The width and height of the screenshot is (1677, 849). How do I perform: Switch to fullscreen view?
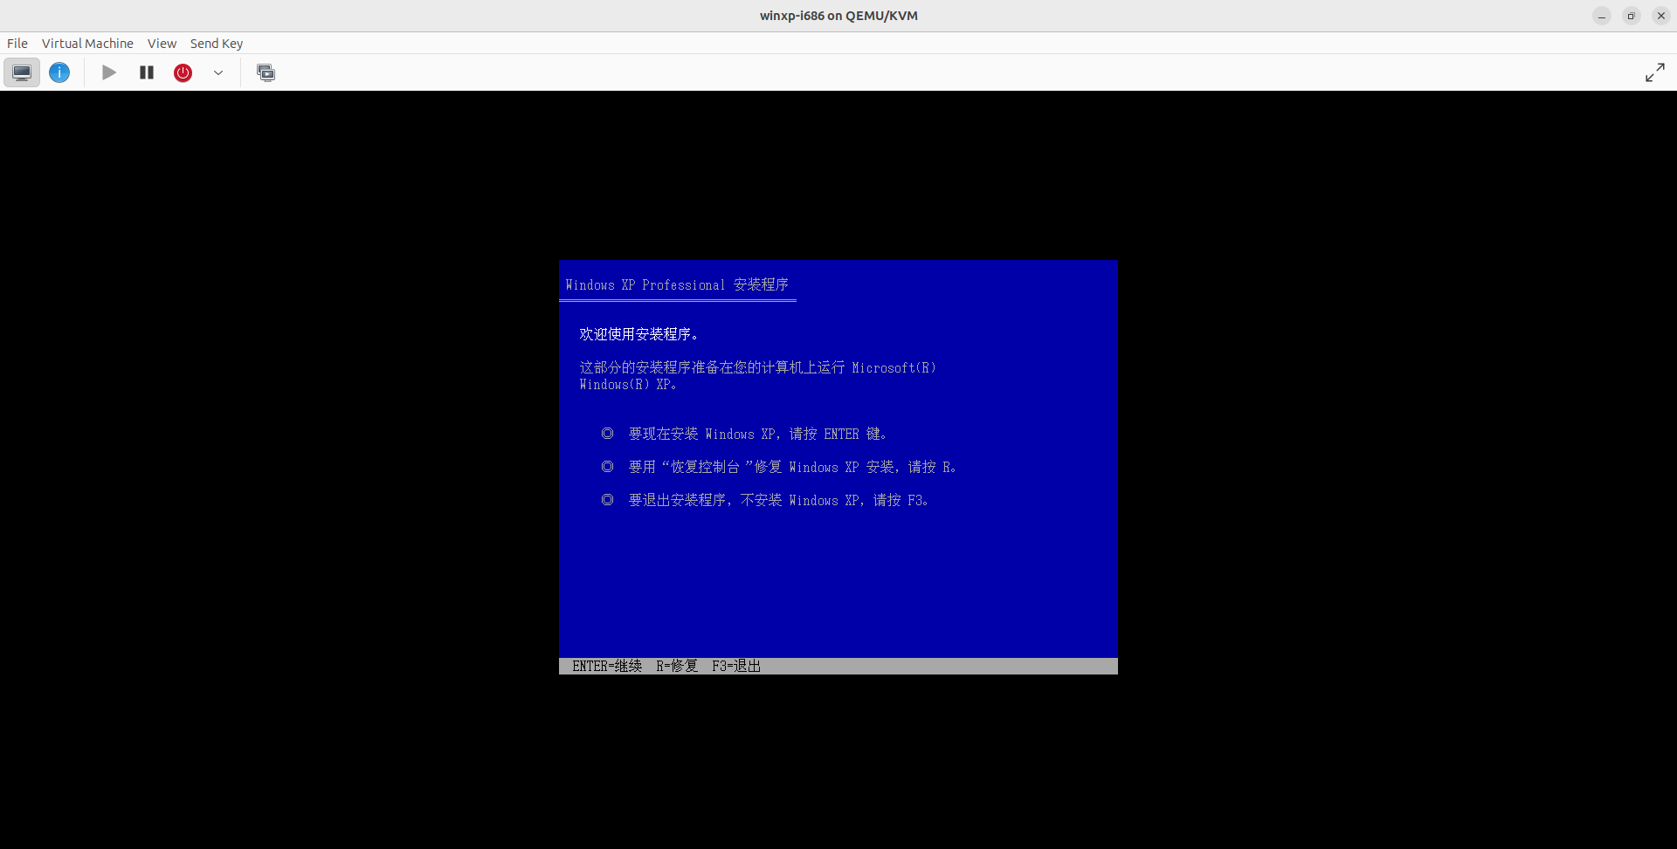tap(1654, 72)
